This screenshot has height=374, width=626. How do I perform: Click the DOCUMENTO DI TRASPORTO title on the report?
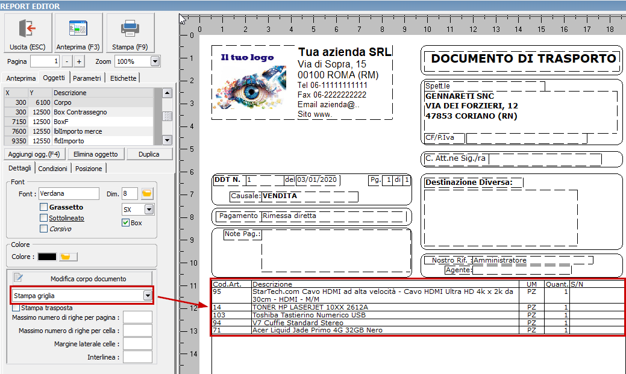pos(524,58)
